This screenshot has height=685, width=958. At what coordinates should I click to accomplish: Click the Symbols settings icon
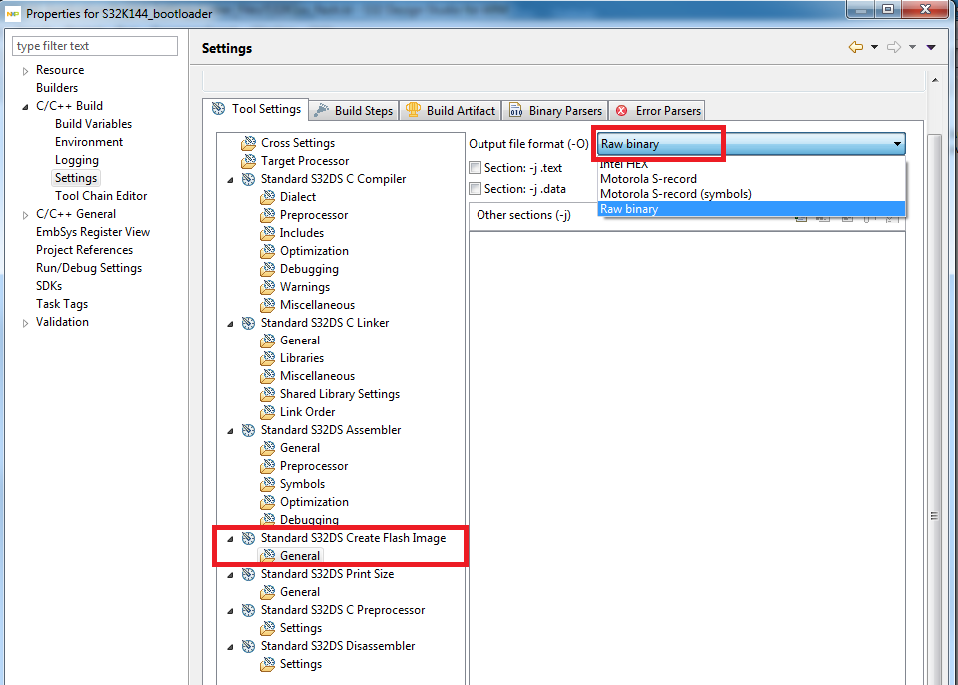tap(267, 484)
